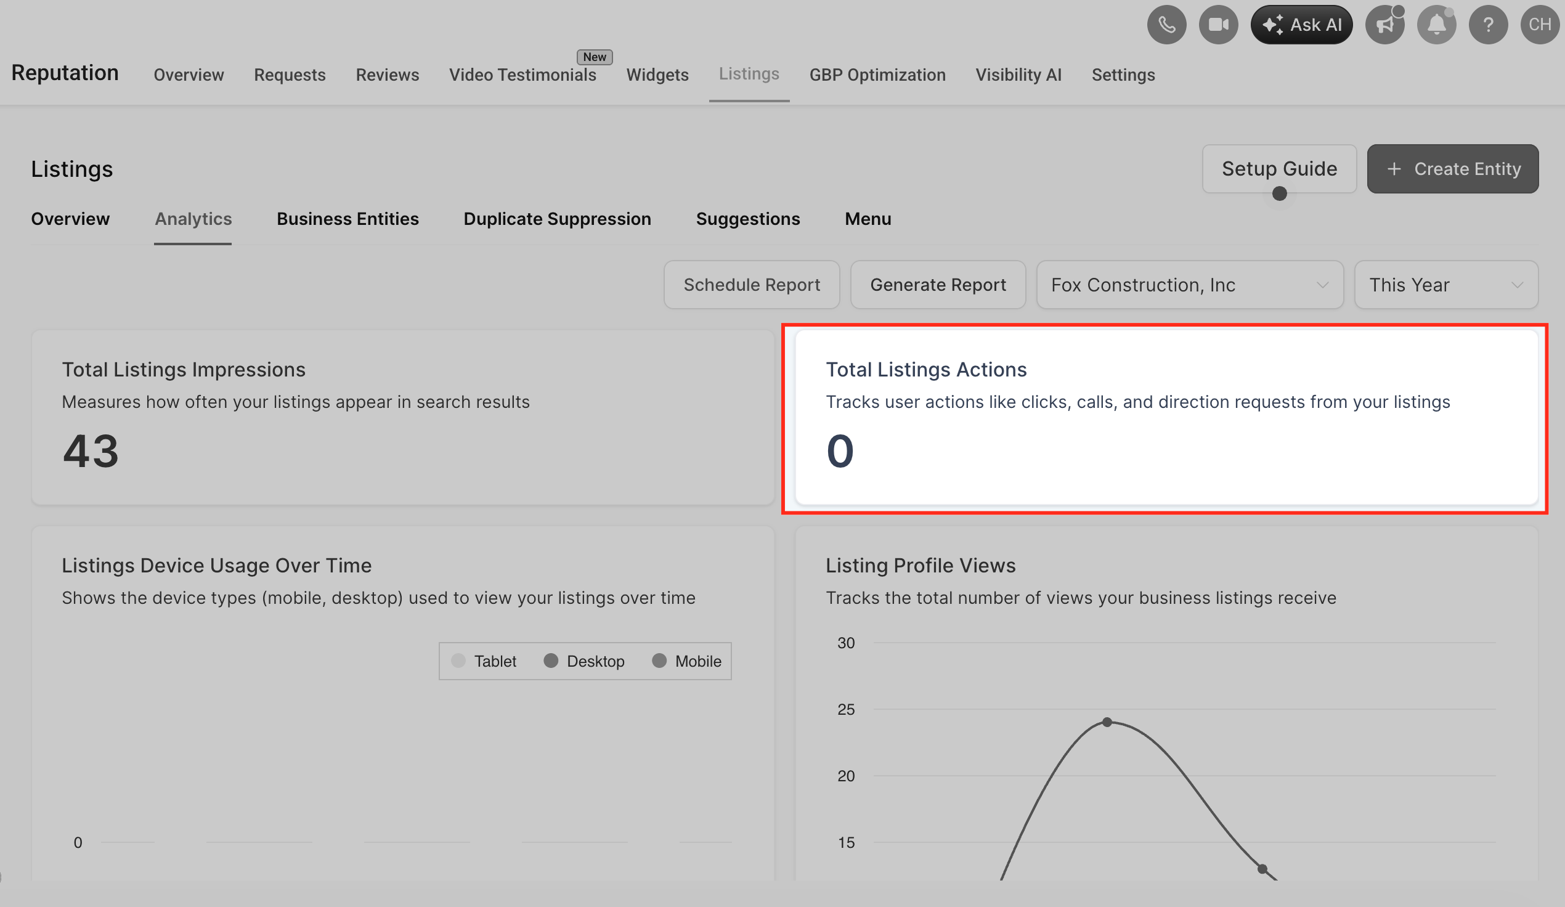Screen dimensions: 1565x907
Task: Open the CH user avatar
Action: click(x=1540, y=25)
